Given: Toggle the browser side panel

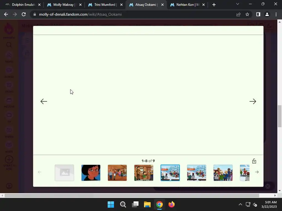Looking at the screenshot, I should click(x=258, y=14).
